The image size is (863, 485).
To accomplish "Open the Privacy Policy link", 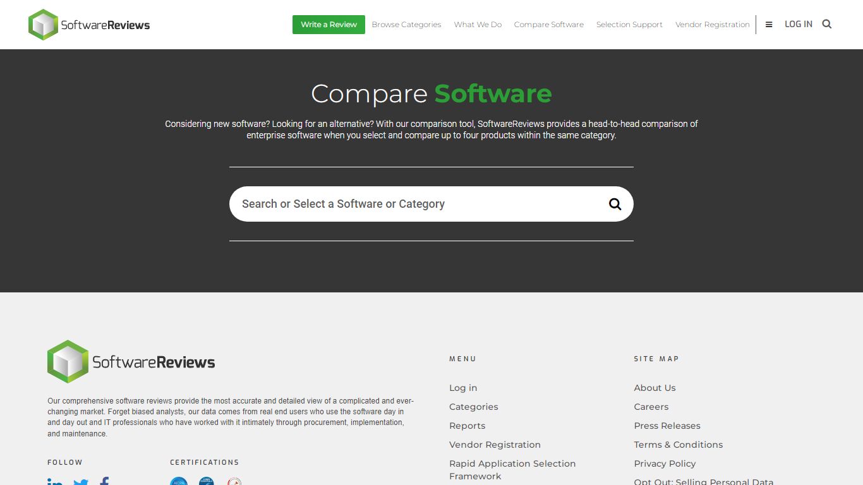I will point(665,464).
